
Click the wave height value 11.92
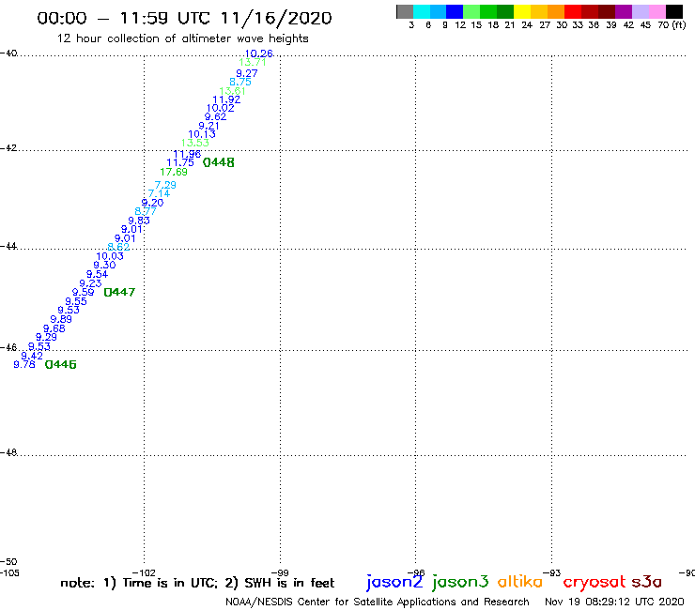tap(226, 99)
